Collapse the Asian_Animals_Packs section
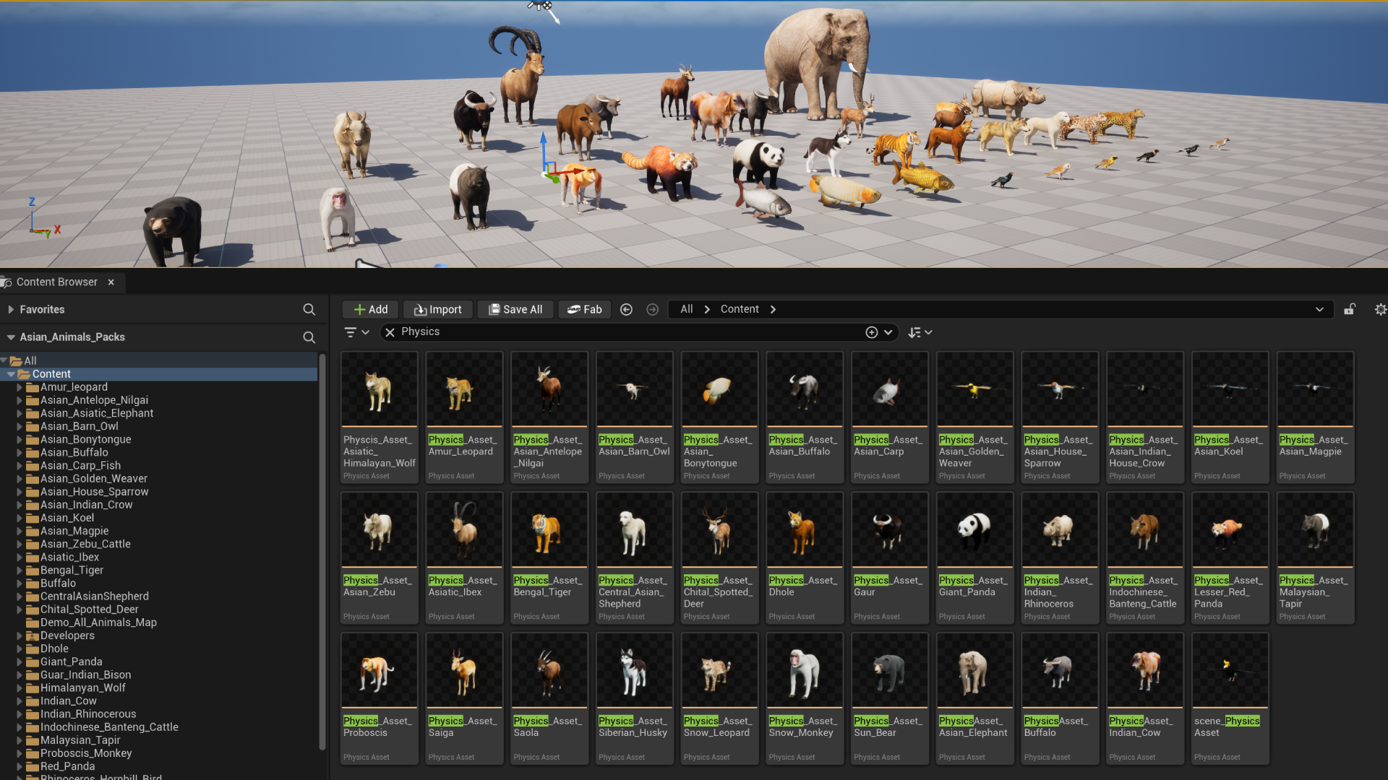1388x780 pixels. pyautogui.click(x=11, y=337)
